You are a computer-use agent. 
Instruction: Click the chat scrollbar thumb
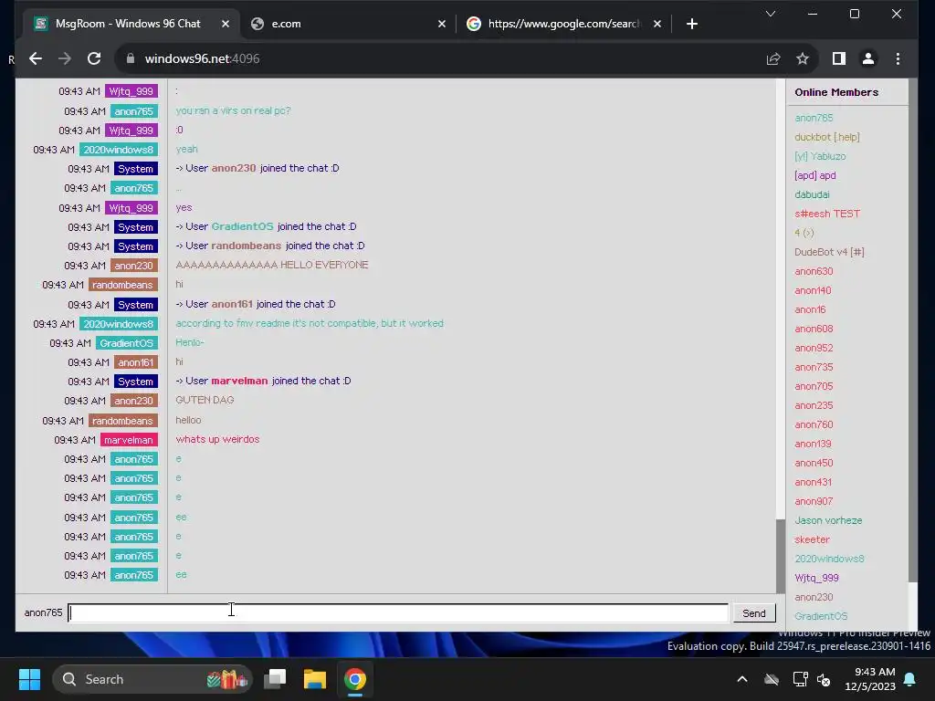[781, 556]
